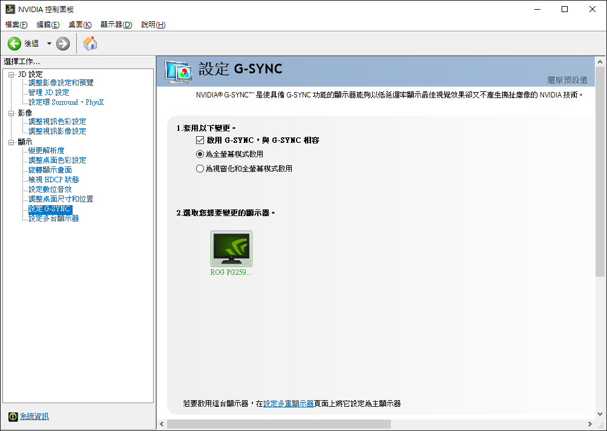Open 調整影像設定和預覽 tree item
Screen dimensions: 607x431
(61, 82)
